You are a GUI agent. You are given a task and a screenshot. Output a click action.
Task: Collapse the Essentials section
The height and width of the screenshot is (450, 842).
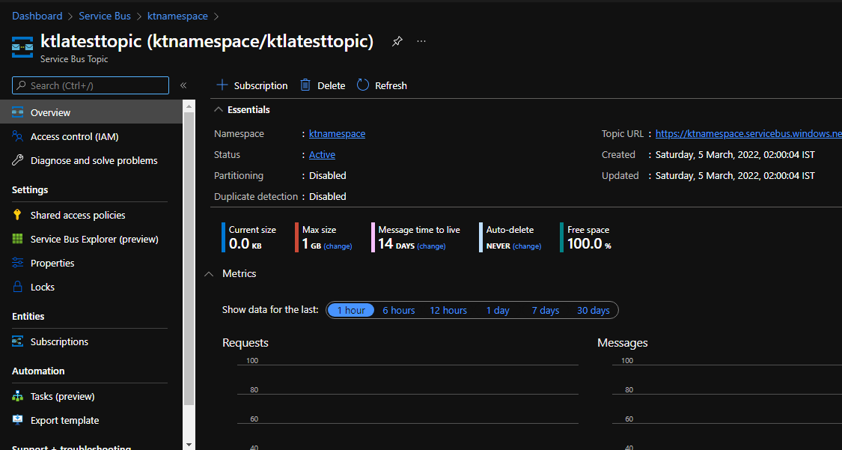[219, 109]
